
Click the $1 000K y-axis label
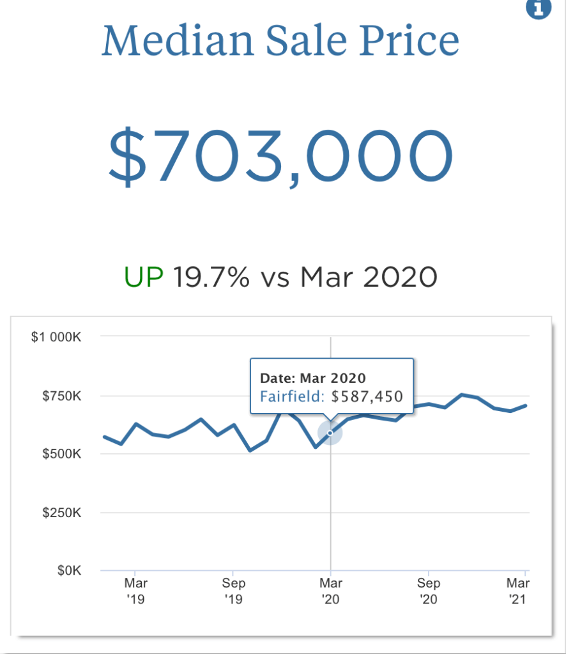pyautogui.click(x=56, y=337)
